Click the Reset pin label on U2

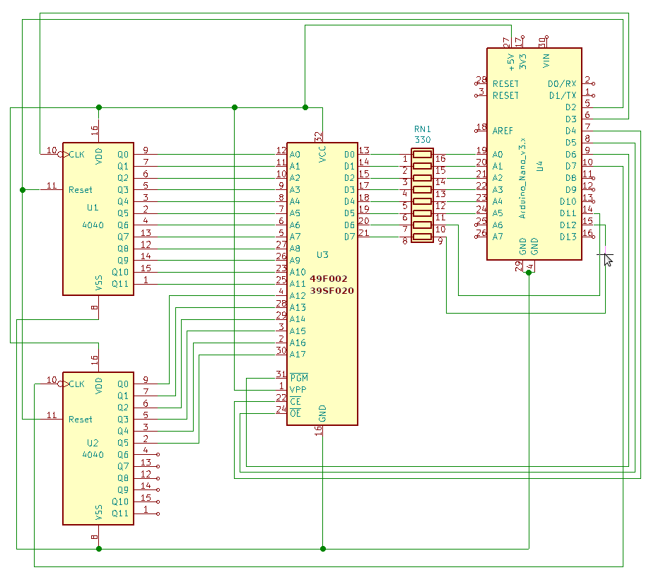[80, 420]
